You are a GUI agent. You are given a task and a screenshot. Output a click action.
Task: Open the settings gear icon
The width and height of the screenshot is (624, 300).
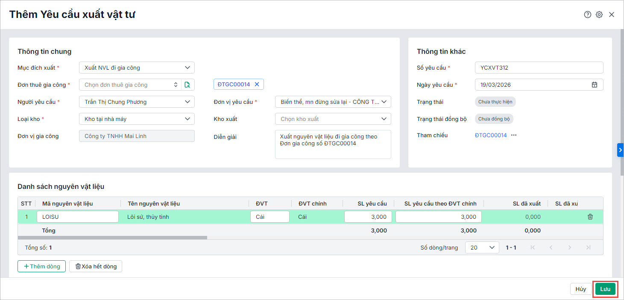coord(599,15)
